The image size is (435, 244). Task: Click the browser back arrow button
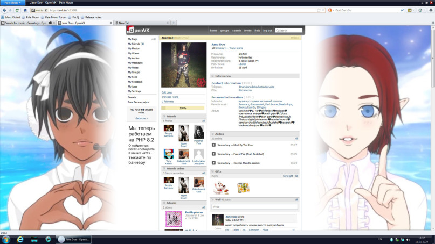pos(5,10)
